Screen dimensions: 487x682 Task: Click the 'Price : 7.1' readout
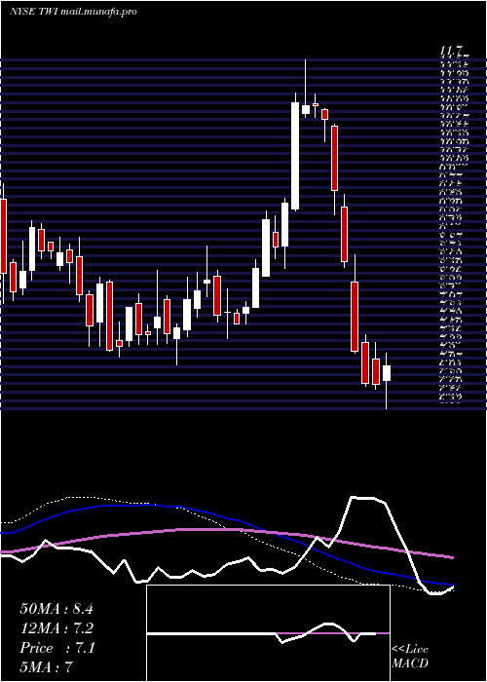point(56,648)
